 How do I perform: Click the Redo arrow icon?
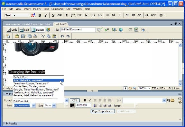[x=68, y=36]
